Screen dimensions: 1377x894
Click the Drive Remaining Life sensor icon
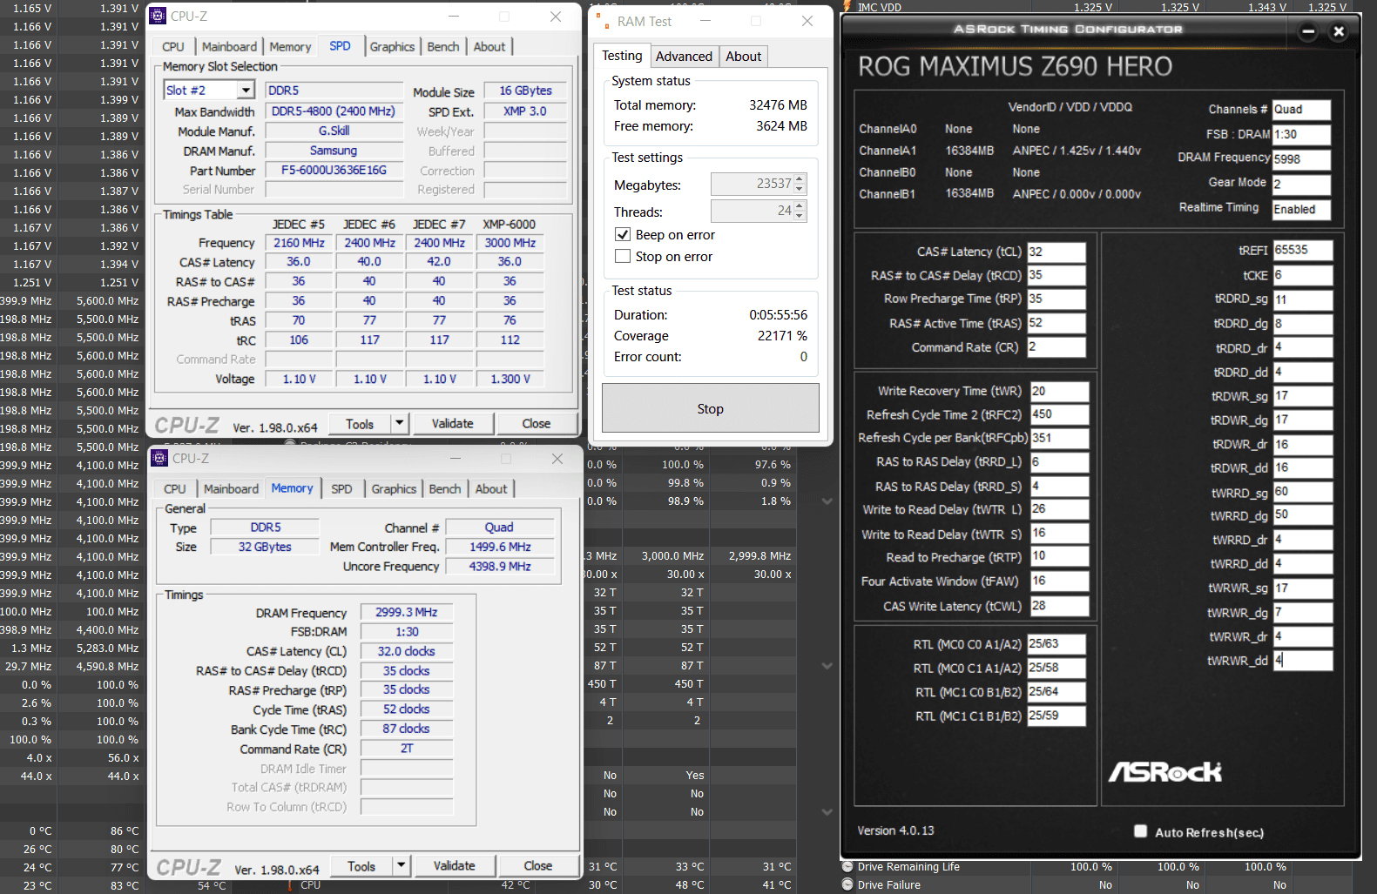[847, 866]
